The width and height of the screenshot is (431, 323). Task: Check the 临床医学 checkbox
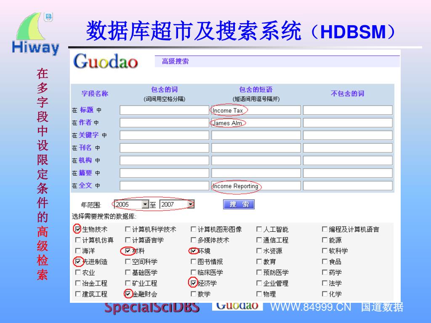coord(193,272)
